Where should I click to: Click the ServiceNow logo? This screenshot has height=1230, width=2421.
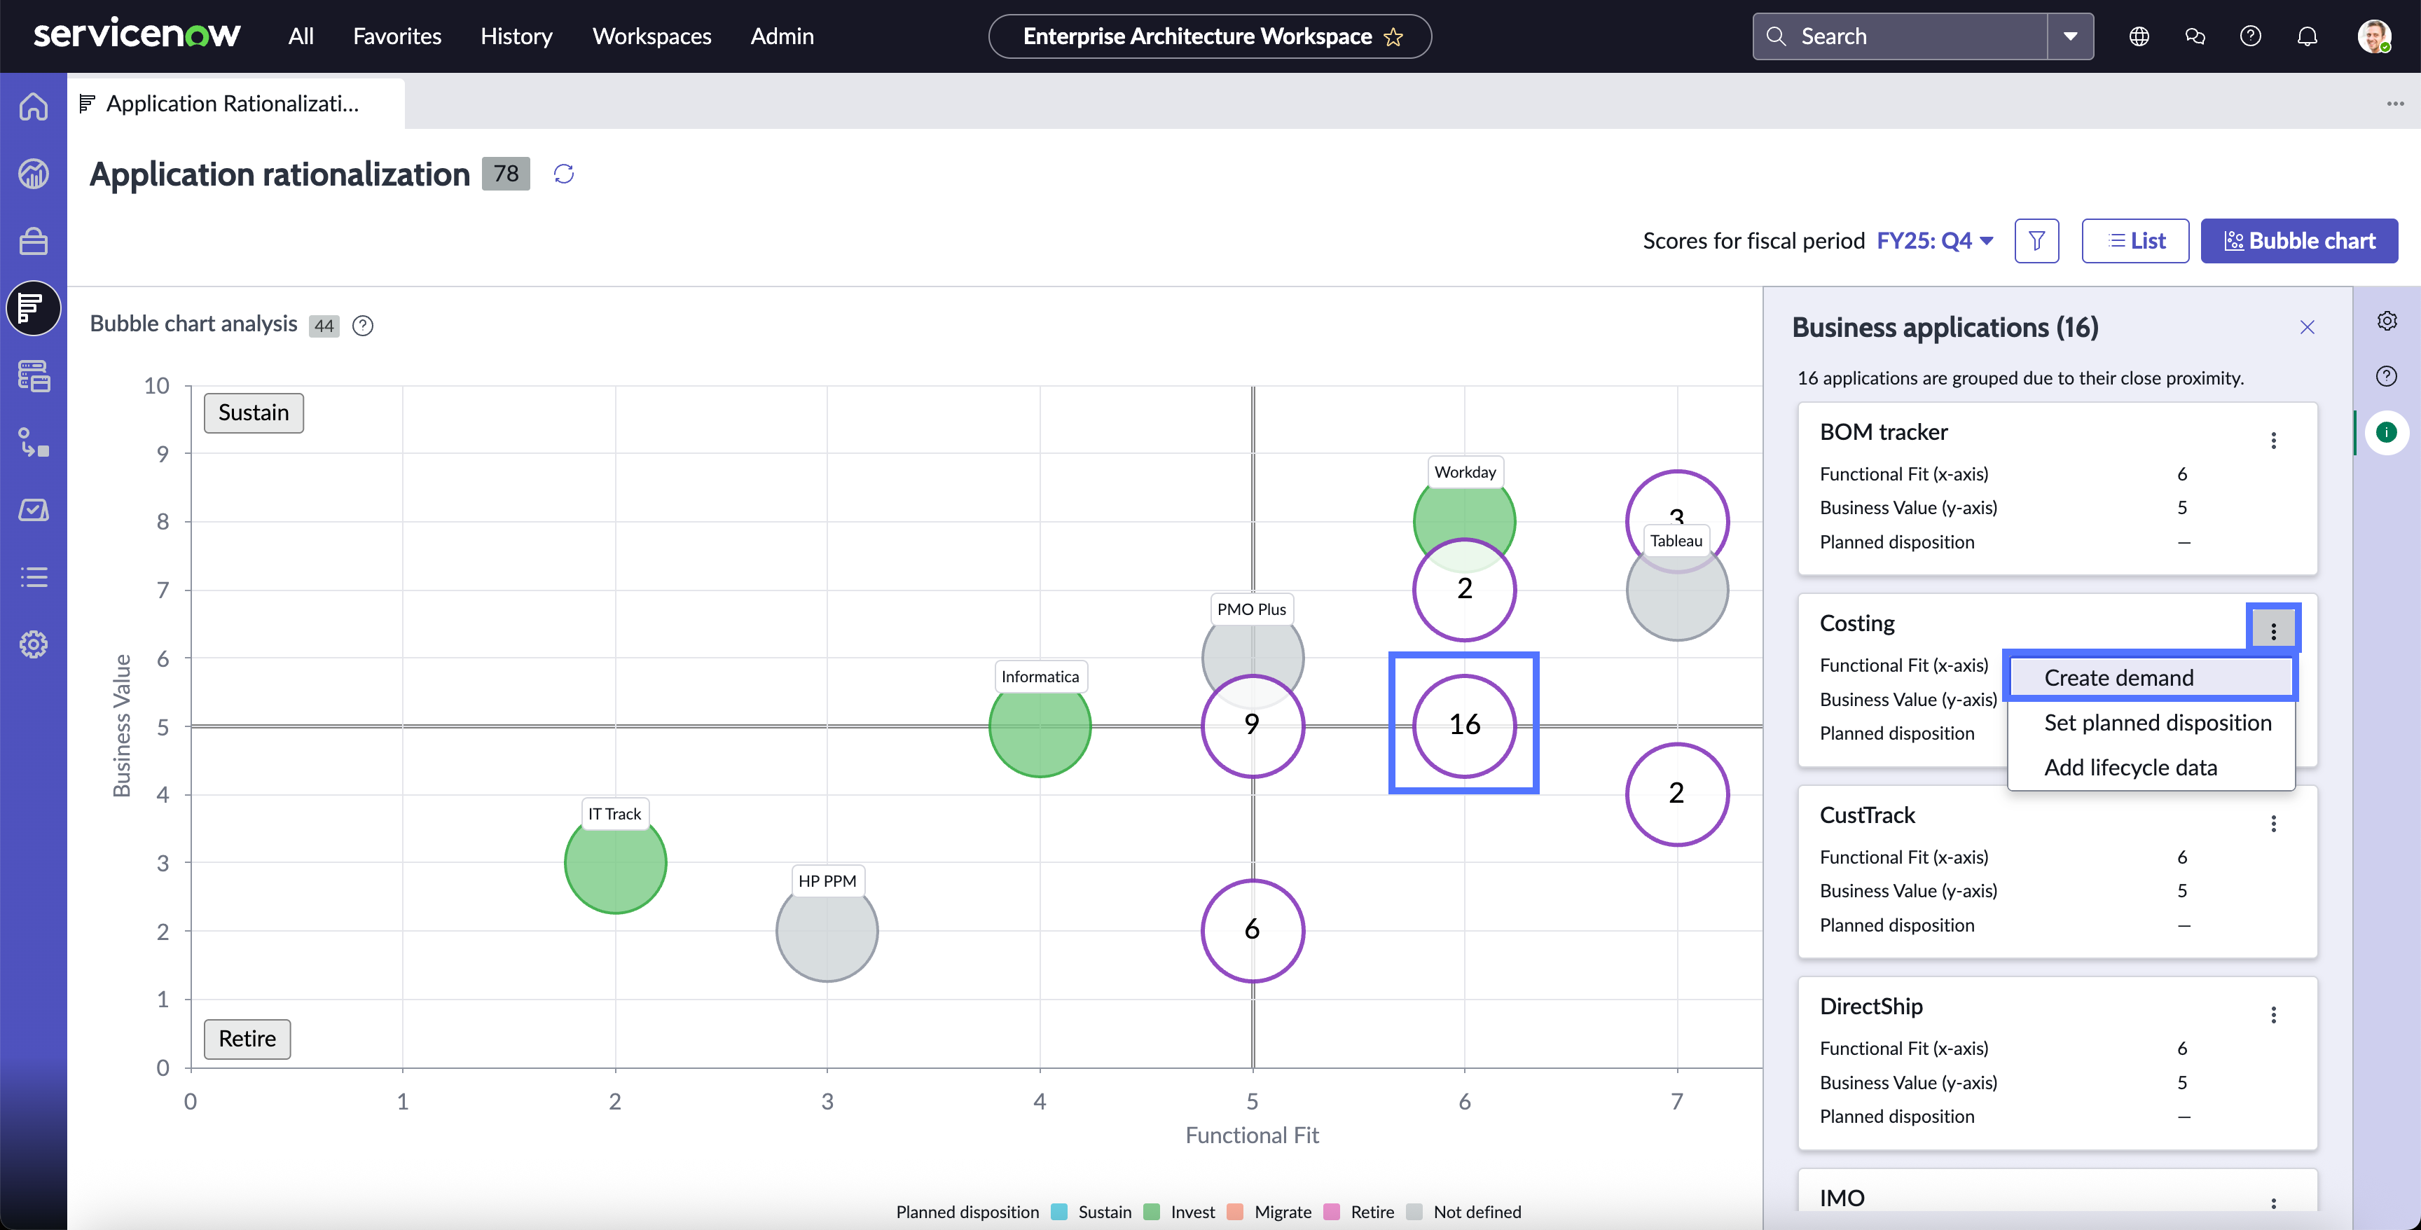[x=137, y=34]
